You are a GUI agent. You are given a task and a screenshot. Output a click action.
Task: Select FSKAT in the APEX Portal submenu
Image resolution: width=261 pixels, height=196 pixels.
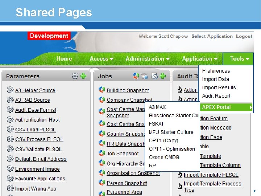click(156, 124)
